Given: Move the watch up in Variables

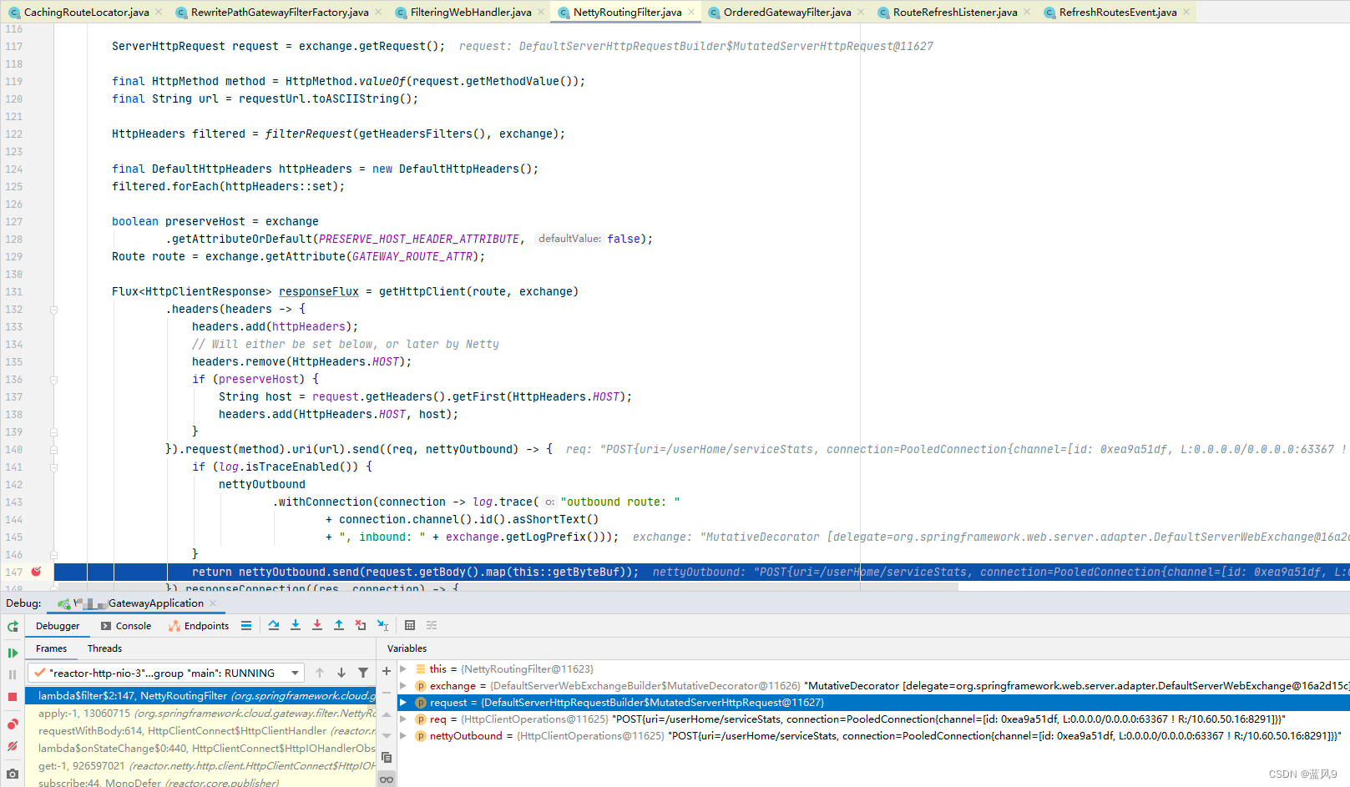Looking at the screenshot, I should coord(387,714).
